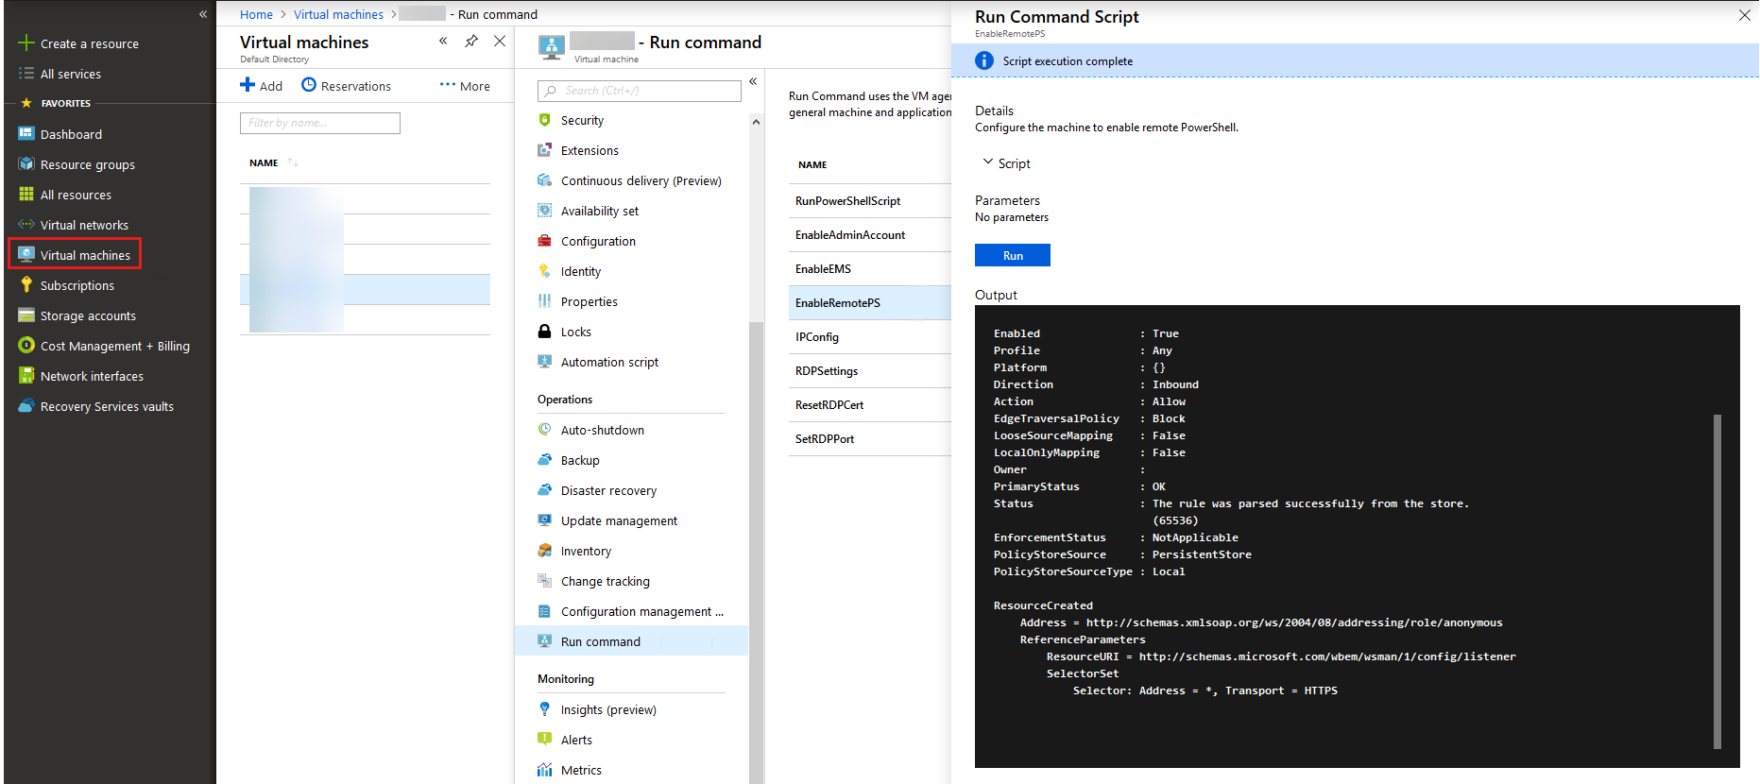Image resolution: width=1760 pixels, height=784 pixels.
Task: Click the Filter by name field
Action: (x=319, y=123)
